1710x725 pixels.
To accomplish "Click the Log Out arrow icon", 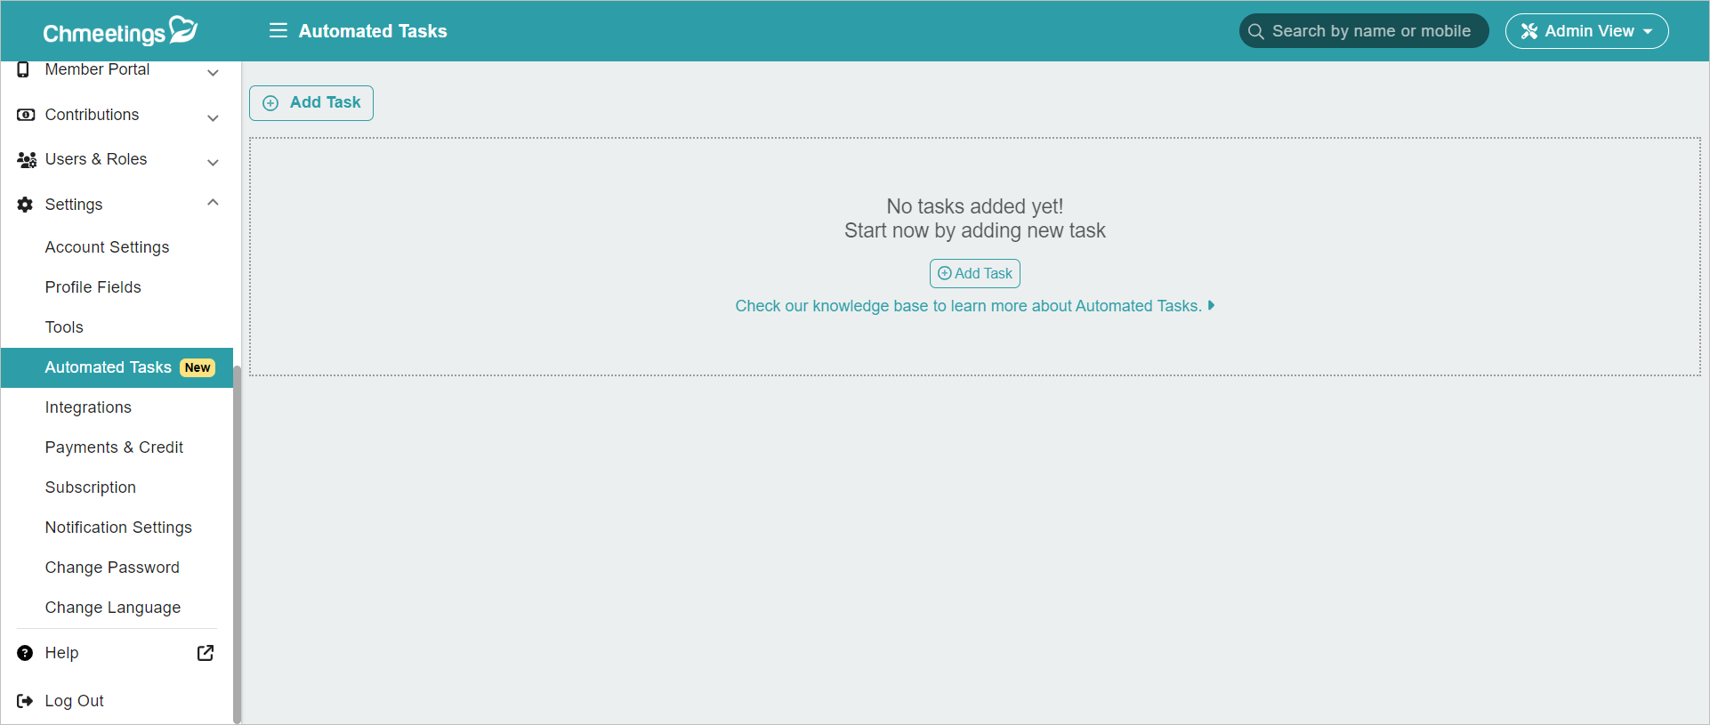I will [25, 701].
